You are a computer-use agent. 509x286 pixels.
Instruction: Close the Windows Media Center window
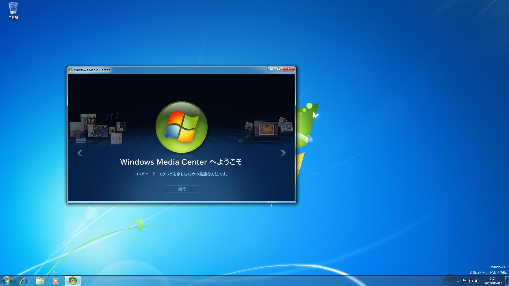288,69
